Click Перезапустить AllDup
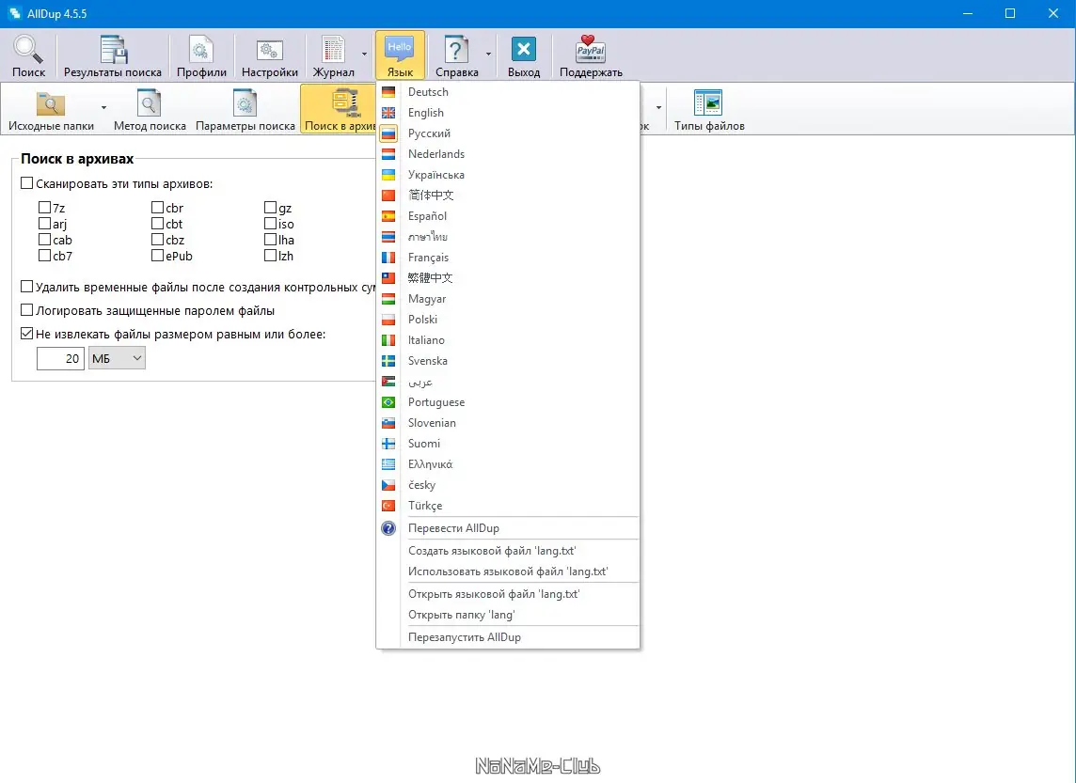This screenshot has width=1076, height=783. pyautogui.click(x=465, y=637)
